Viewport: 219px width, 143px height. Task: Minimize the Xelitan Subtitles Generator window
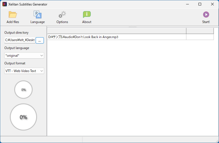pyautogui.click(x=187, y=4)
